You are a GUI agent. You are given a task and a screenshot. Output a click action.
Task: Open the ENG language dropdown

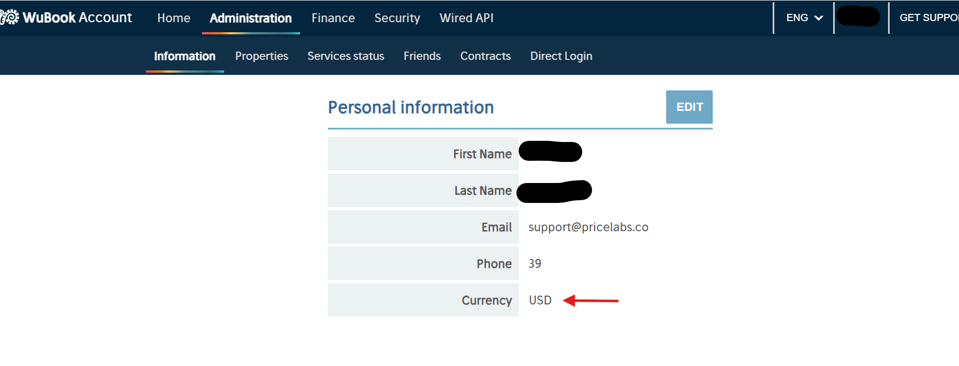coord(804,18)
